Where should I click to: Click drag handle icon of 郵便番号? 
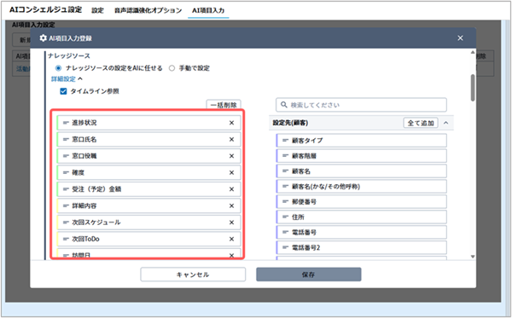click(x=285, y=201)
